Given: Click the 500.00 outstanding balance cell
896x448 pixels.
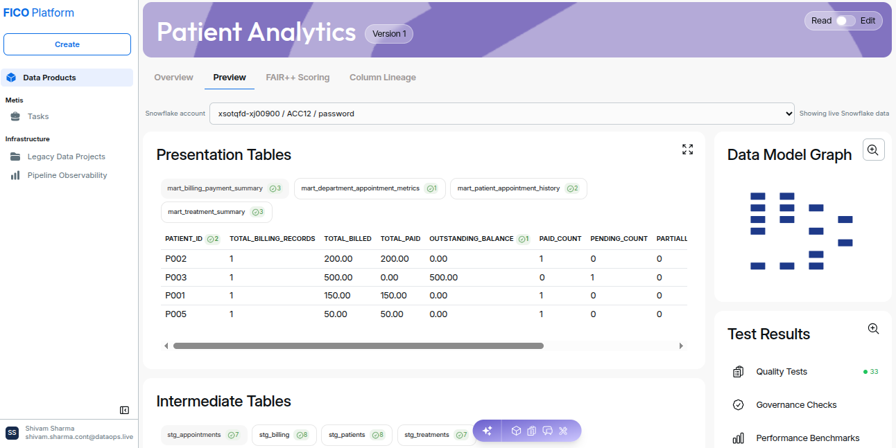Looking at the screenshot, I should pyautogui.click(x=443, y=278).
